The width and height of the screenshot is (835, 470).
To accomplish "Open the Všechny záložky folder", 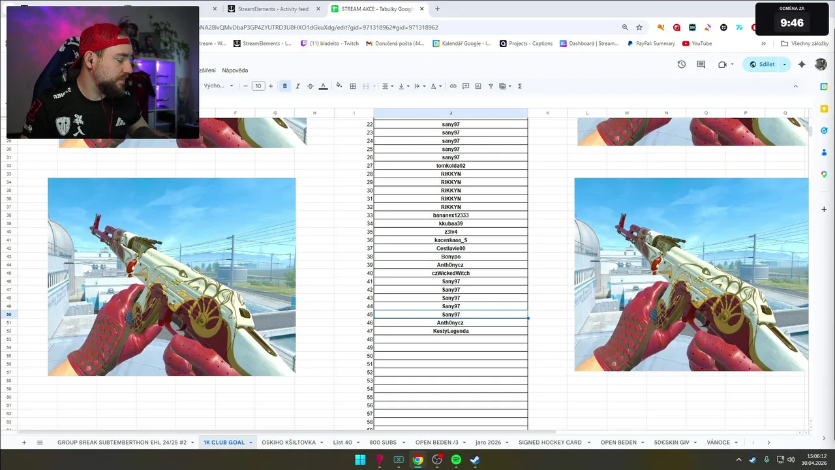I will coord(804,44).
